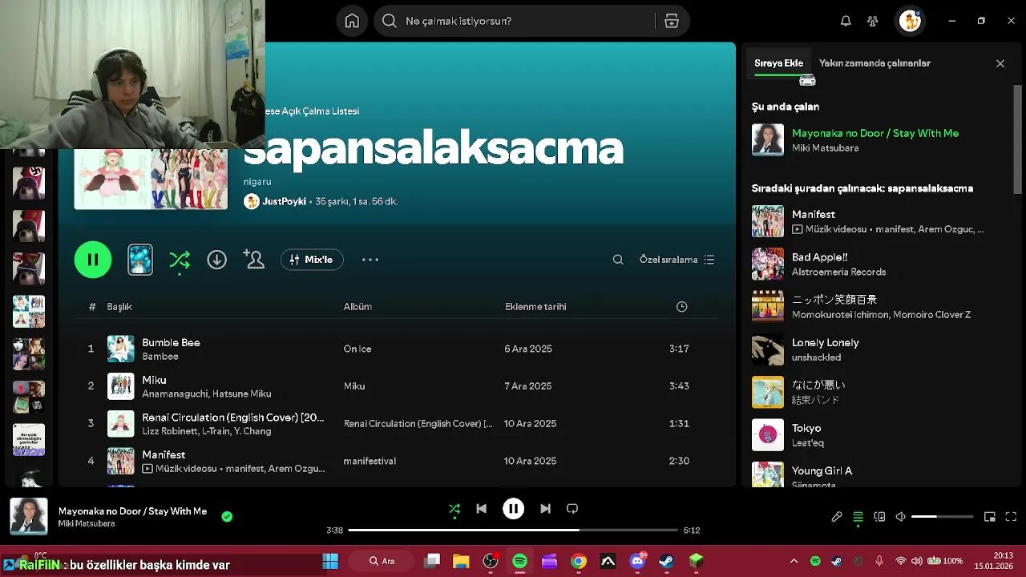Switch to the Sıraya Ekle tab
Image resolution: width=1026 pixels, height=577 pixels.
click(x=778, y=63)
